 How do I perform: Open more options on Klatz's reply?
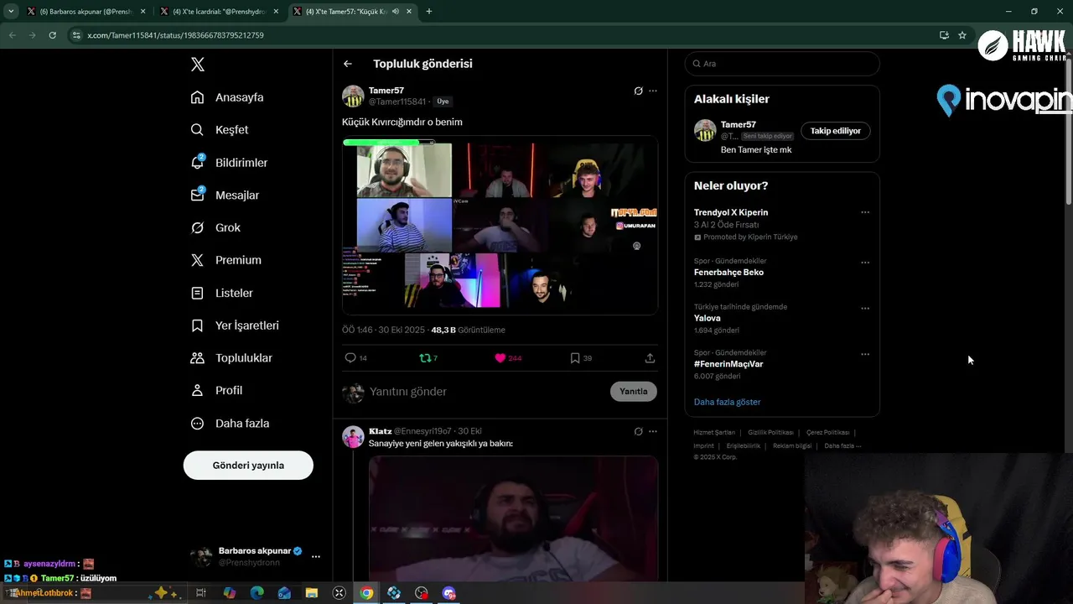pos(653,431)
